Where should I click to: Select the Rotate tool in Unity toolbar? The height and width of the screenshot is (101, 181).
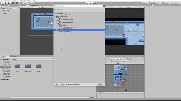tap(9, 3)
